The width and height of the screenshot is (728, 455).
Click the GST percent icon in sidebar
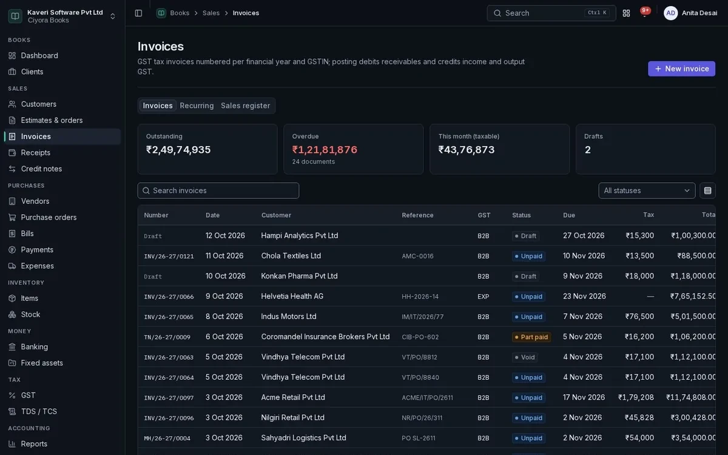click(x=12, y=396)
